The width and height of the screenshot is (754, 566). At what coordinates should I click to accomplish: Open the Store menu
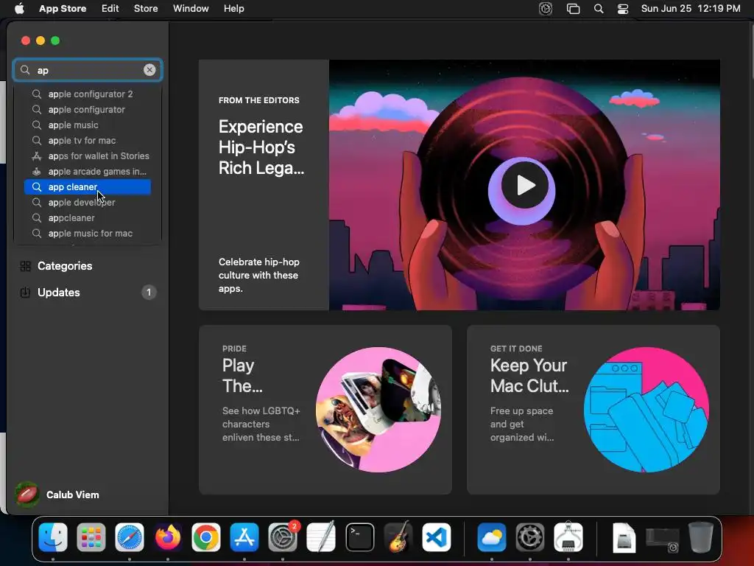coord(146,8)
